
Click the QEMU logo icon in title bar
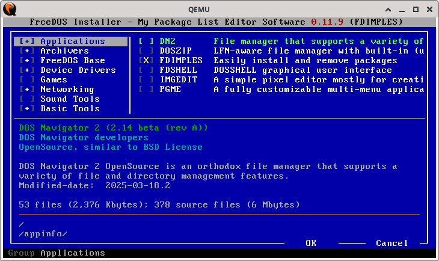10,9
